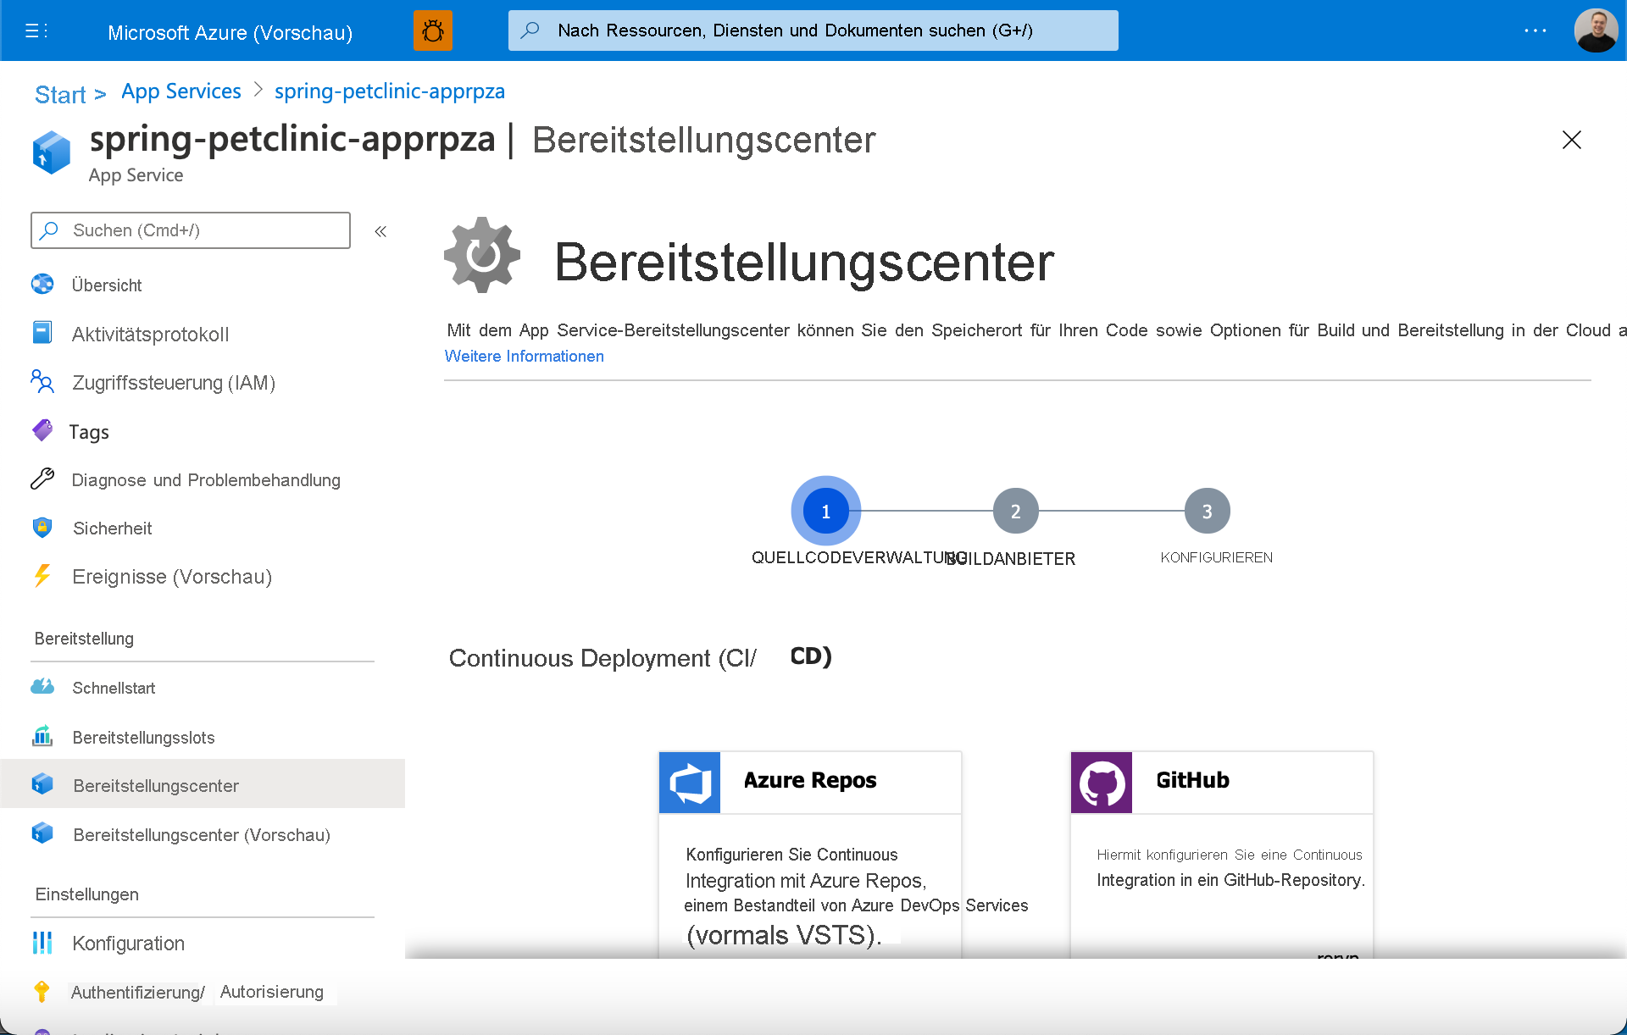Screen dimensions: 1627x1035
Task: Open the ellipsis options menu top right
Action: [1534, 30]
